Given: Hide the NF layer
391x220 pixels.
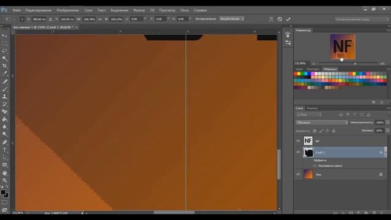Looking at the screenshot, I should (x=298, y=141).
